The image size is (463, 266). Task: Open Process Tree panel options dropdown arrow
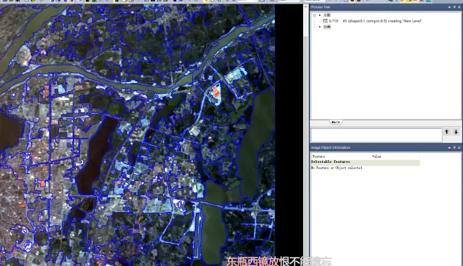click(450, 7)
